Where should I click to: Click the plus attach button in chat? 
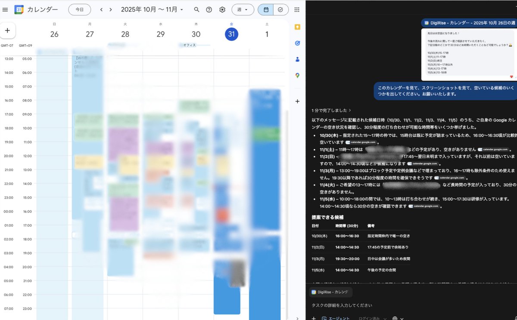(x=314, y=319)
